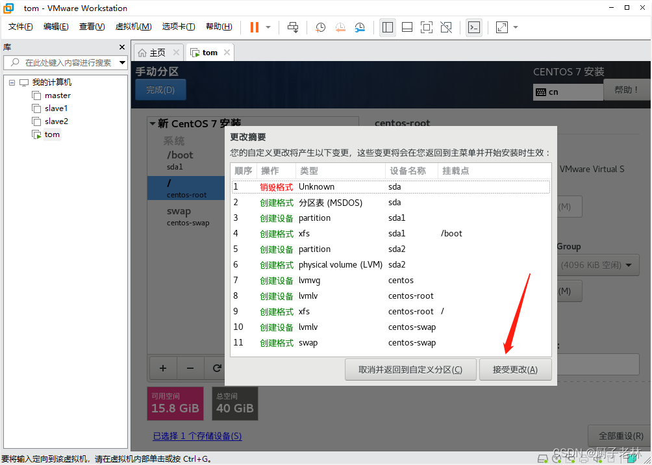
Task: Open the 查看(V) menu
Action: (x=92, y=27)
